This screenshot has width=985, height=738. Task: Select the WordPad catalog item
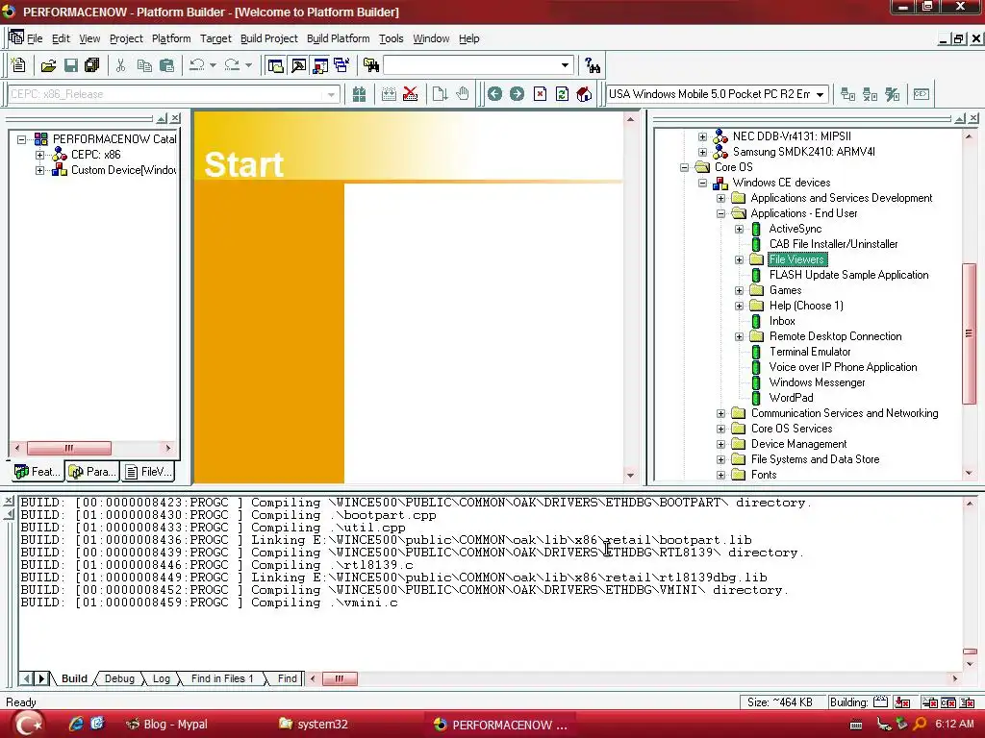[791, 398]
